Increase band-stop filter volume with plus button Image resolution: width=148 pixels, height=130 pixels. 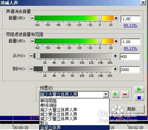tap(116, 41)
